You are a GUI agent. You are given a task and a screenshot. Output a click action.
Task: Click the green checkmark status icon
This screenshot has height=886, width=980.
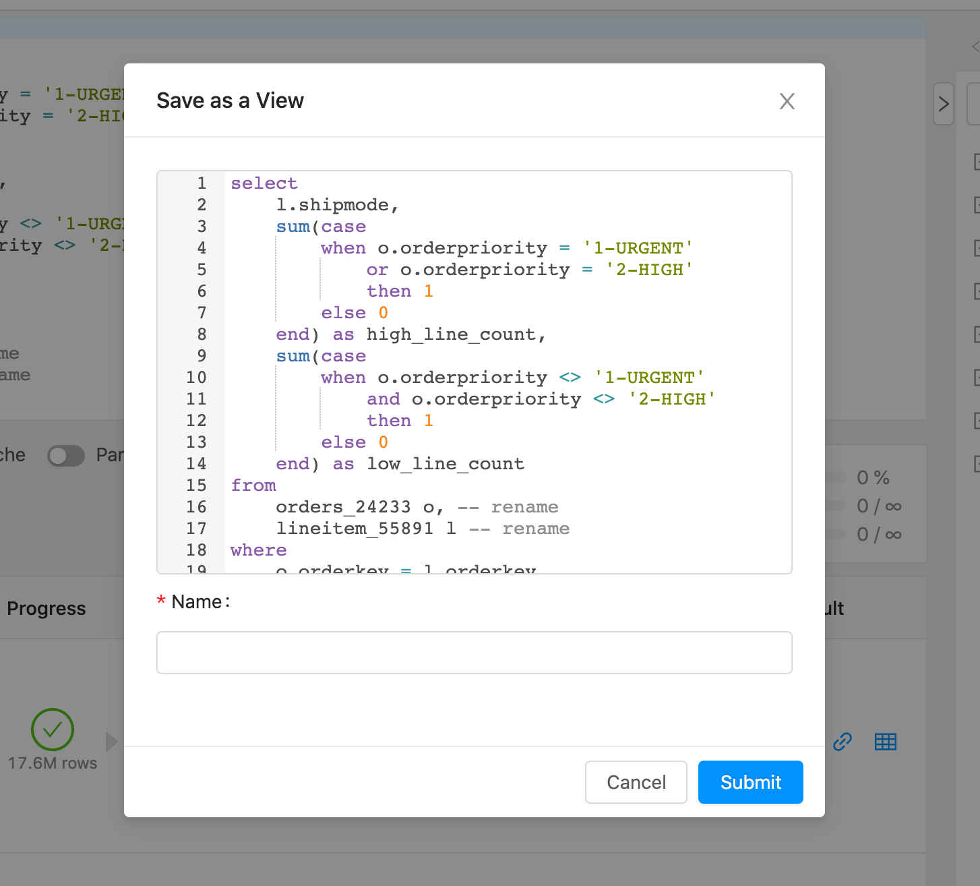pos(53,730)
